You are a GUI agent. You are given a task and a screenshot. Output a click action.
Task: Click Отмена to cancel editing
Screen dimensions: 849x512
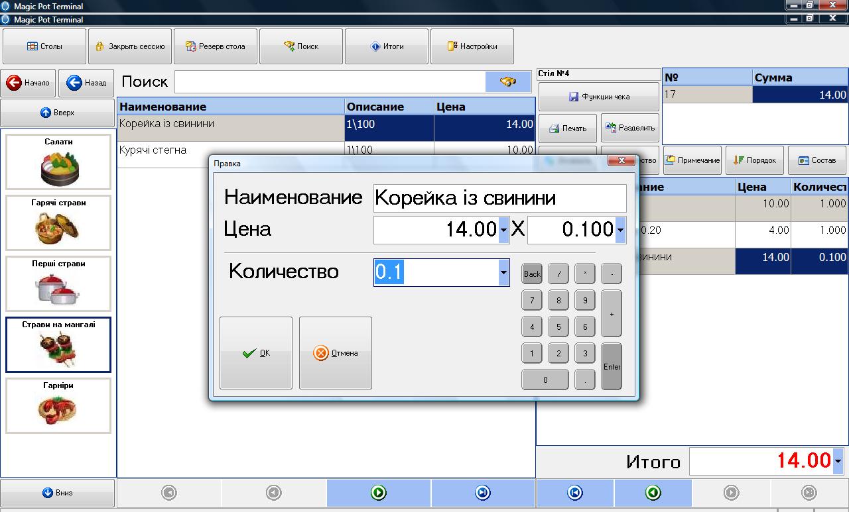tap(336, 353)
